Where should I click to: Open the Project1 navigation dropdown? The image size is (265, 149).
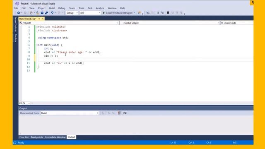pyautogui.click(x=118, y=23)
